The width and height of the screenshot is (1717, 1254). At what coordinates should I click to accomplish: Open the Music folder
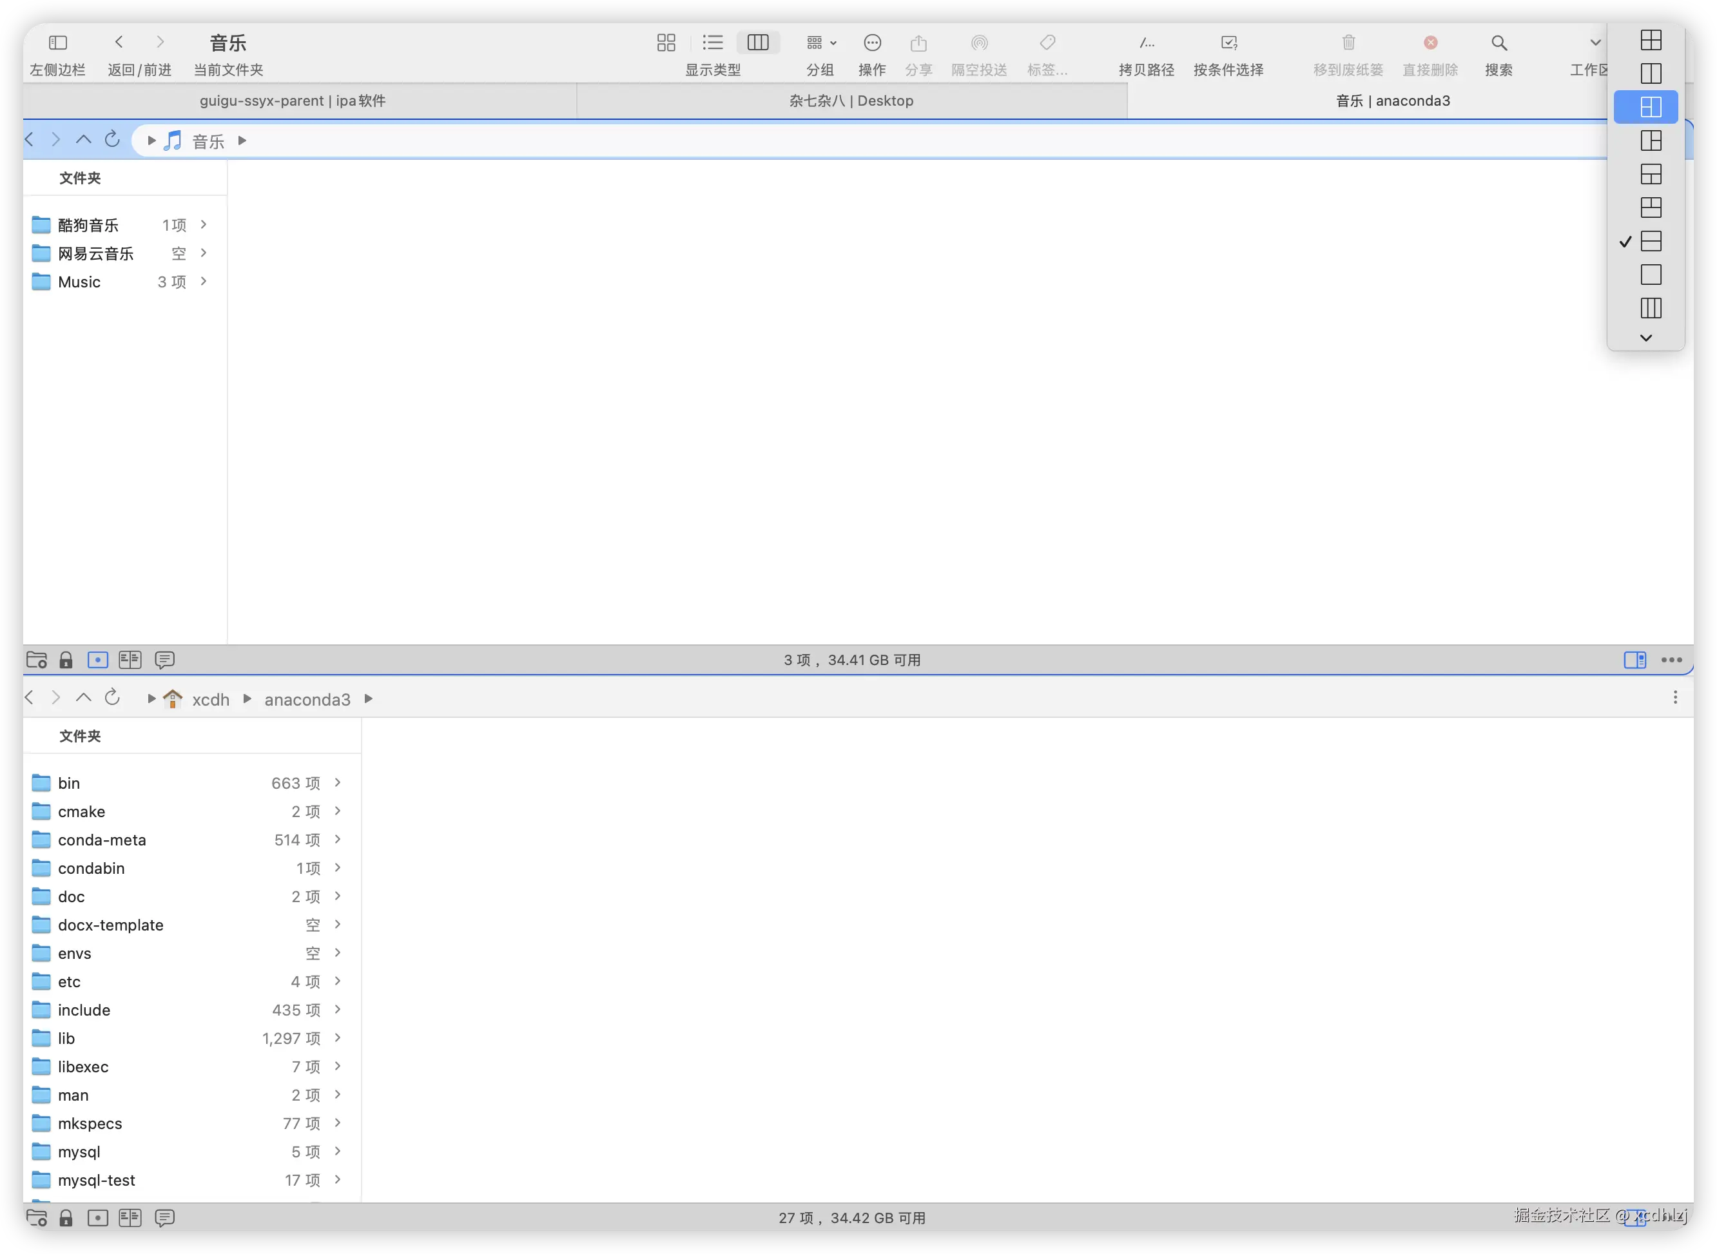click(x=79, y=282)
